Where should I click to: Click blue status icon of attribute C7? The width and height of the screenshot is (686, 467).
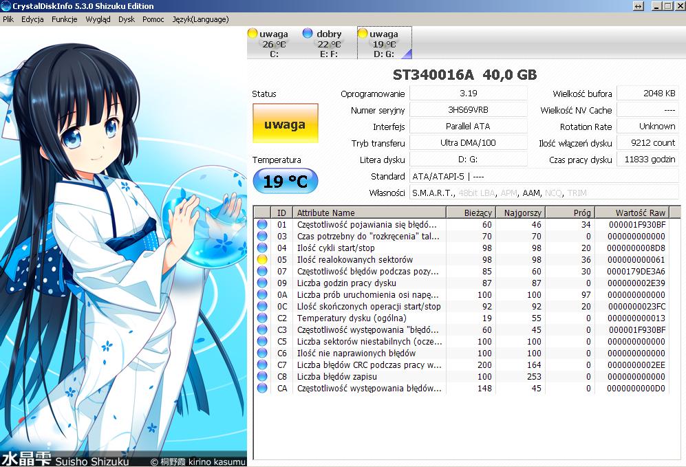click(262, 365)
